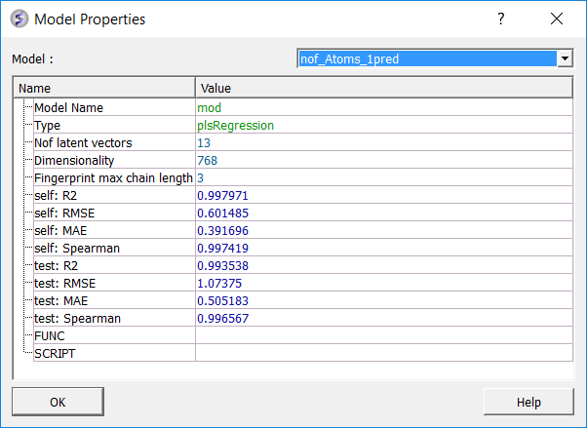Viewport: 587px width, 428px height.
Task: Select the FUNC row
Action: click(x=303, y=336)
